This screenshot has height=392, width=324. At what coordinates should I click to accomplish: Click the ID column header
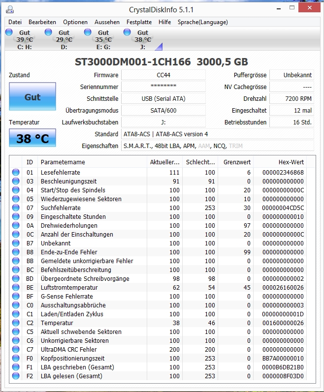click(30, 162)
